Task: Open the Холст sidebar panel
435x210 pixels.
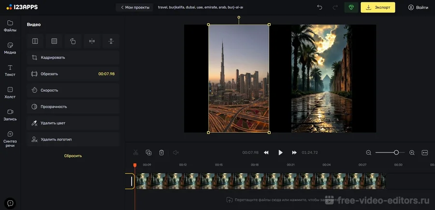Action: click(10, 93)
